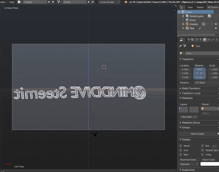The image size is (219, 172).
Task: Open the outliner View menu
Action: pyautogui.click(x=190, y=7)
